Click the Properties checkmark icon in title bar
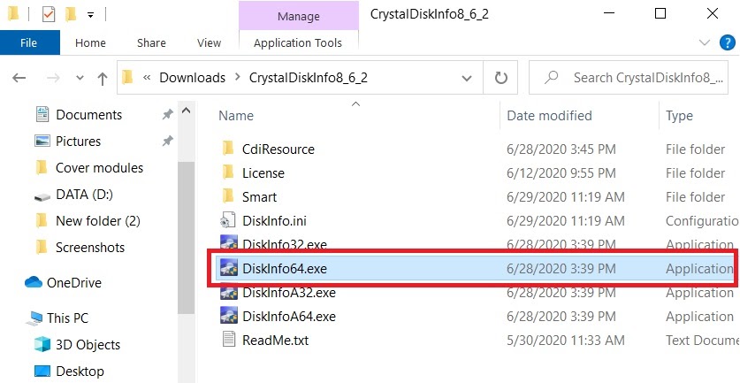Image resolution: width=740 pixels, height=383 pixels. [48, 14]
